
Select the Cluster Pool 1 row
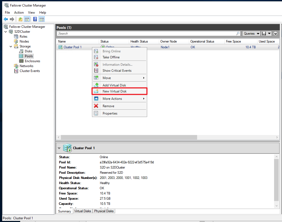click(x=168, y=47)
